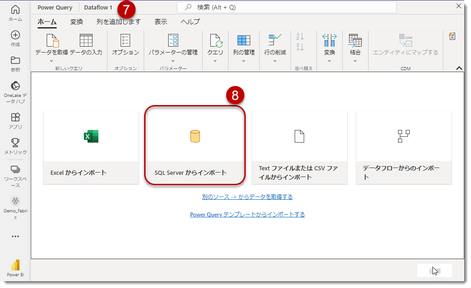Open the Demo_Fabric workspace icon
Viewport: 471px width, 288px height.
(15, 201)
